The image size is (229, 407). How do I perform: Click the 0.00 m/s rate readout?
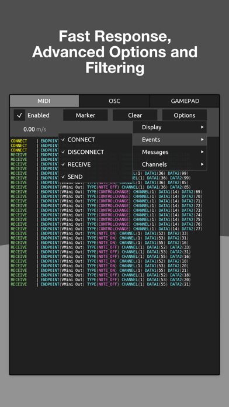(34, 129)
